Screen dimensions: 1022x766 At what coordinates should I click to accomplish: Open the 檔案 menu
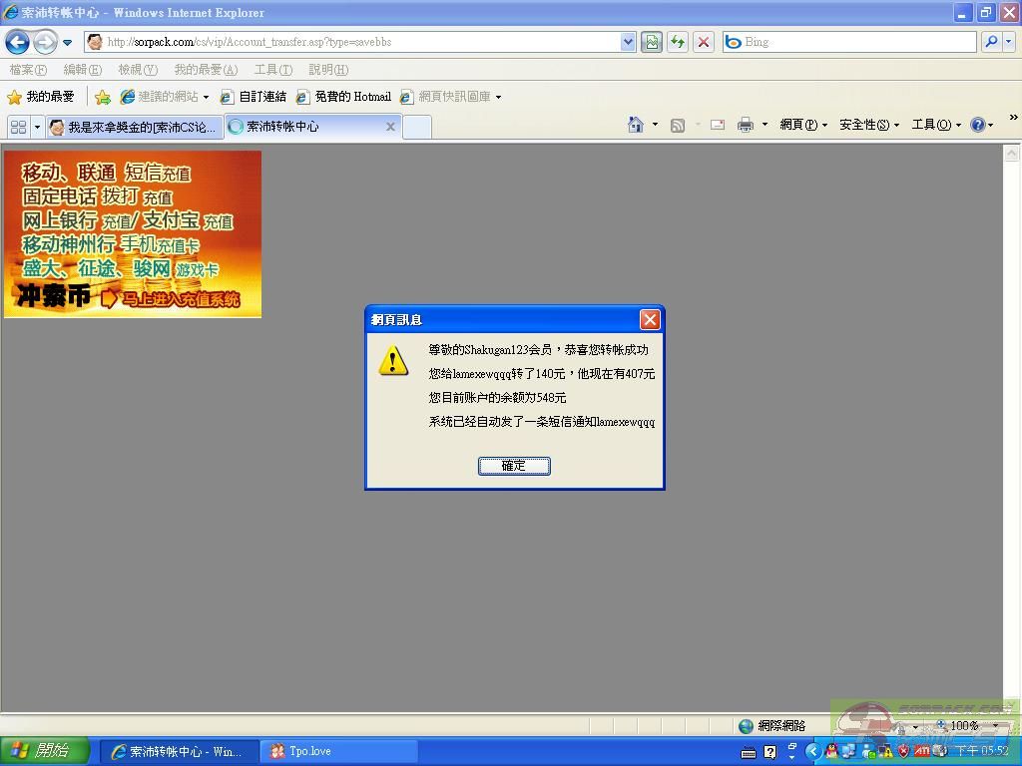click(28, 70)
